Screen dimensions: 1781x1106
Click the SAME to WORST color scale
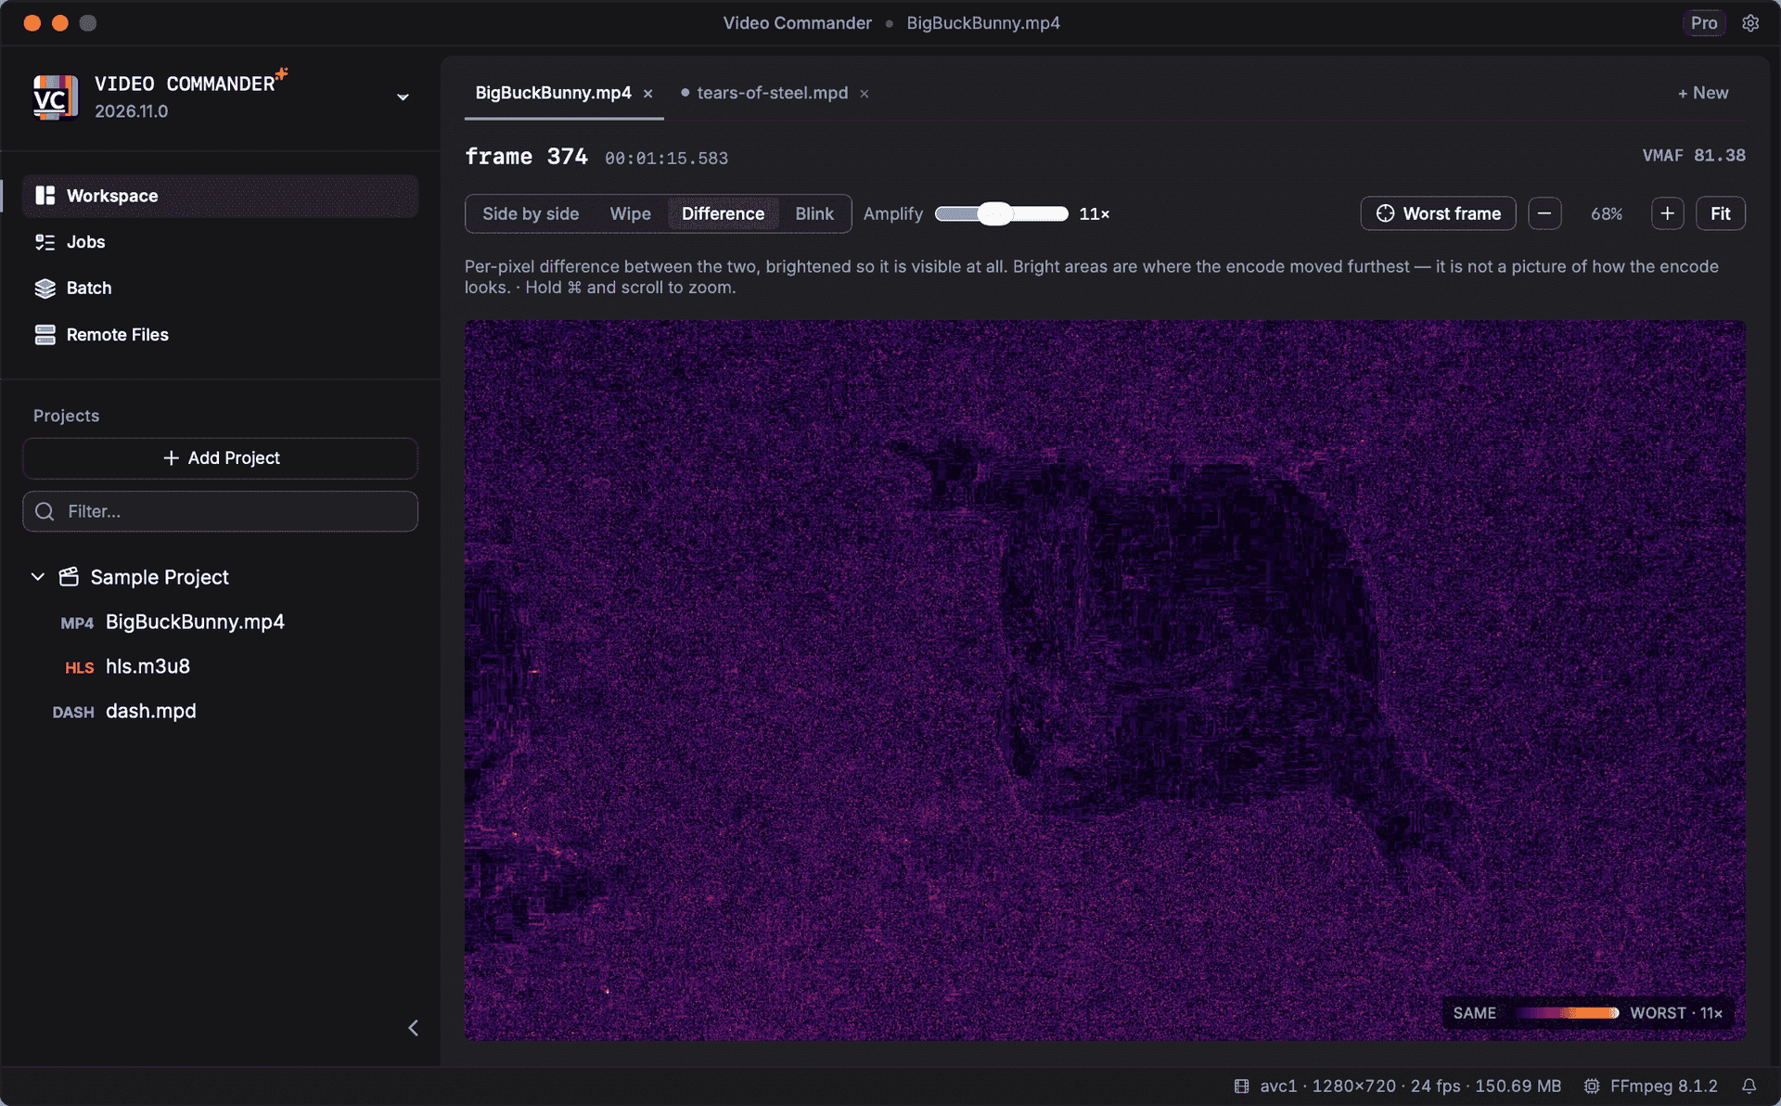1568,1013
